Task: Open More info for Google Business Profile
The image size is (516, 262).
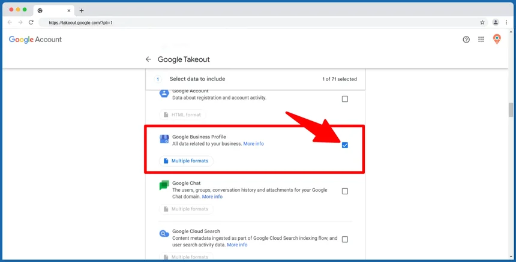Action: (x=253, y=144)
